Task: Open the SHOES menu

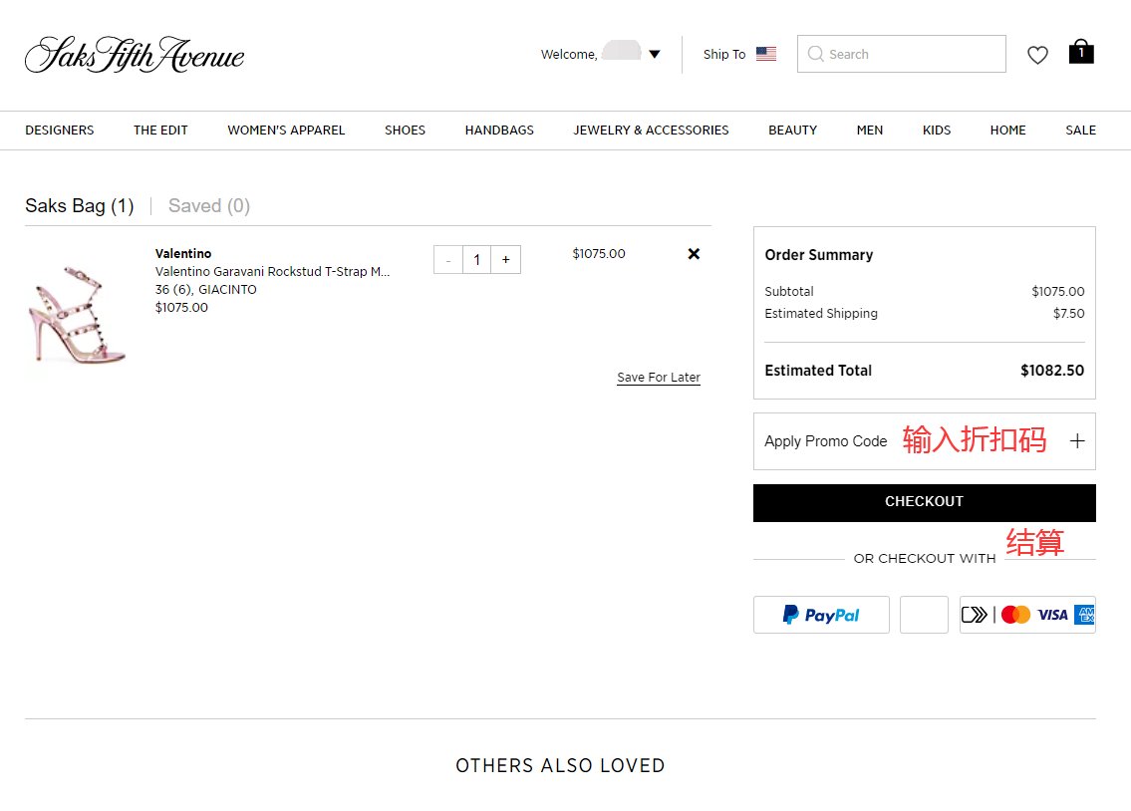Action: pos(405,131)
